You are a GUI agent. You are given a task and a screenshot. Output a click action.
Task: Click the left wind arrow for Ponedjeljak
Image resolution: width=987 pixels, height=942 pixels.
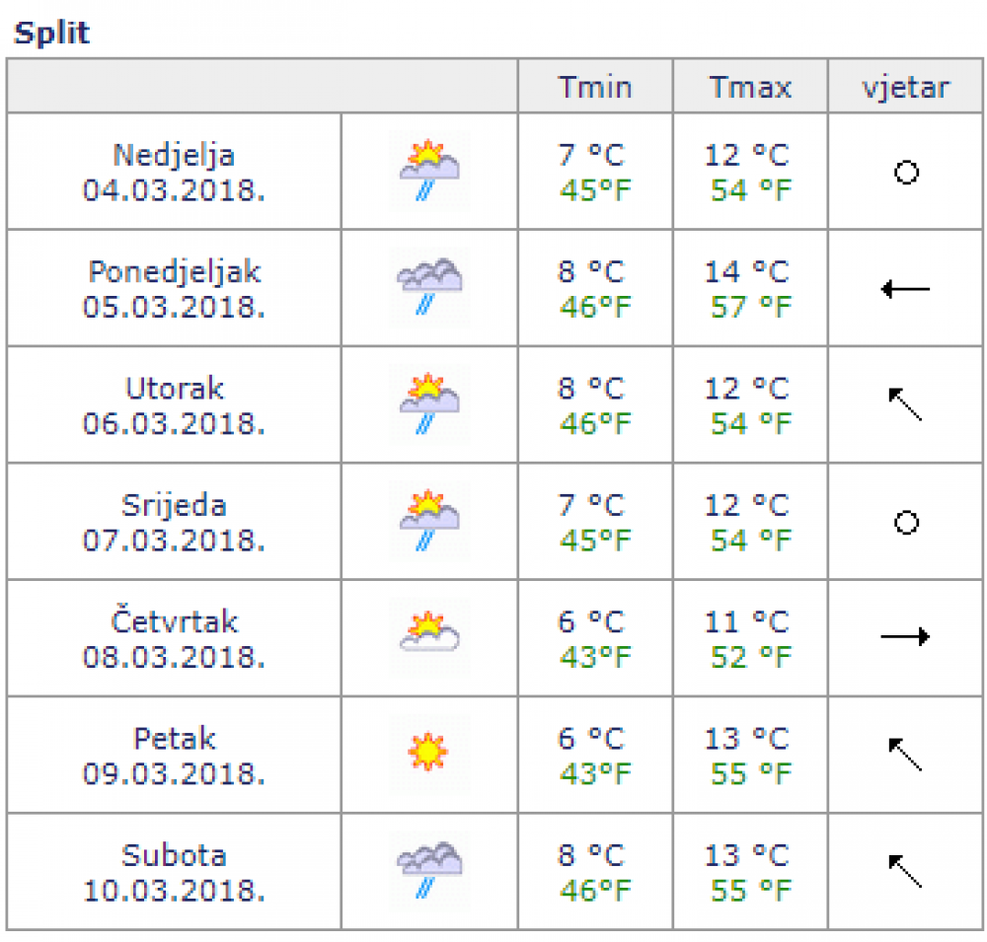[x=905, y=289]
